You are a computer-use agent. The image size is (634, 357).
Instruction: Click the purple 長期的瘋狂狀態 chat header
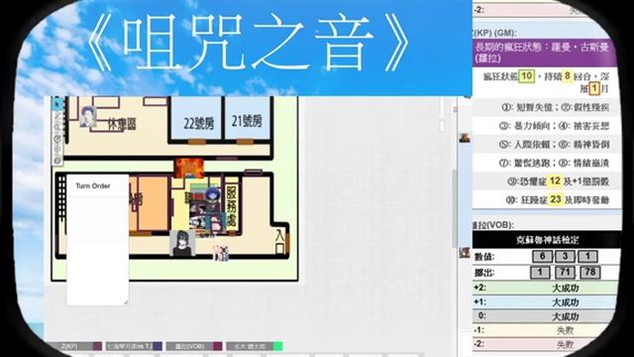pyautogui.click(x=544, y=53)
